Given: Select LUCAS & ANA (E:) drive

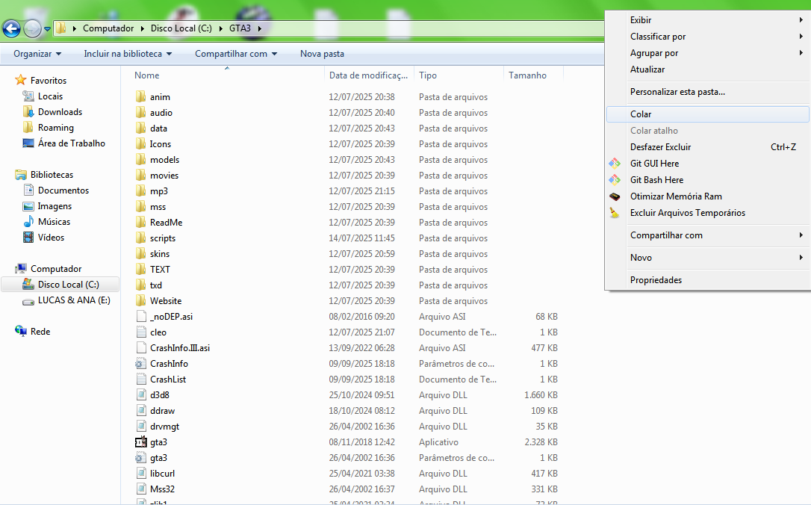Looking at the screenshot, I should pos(74,300).
